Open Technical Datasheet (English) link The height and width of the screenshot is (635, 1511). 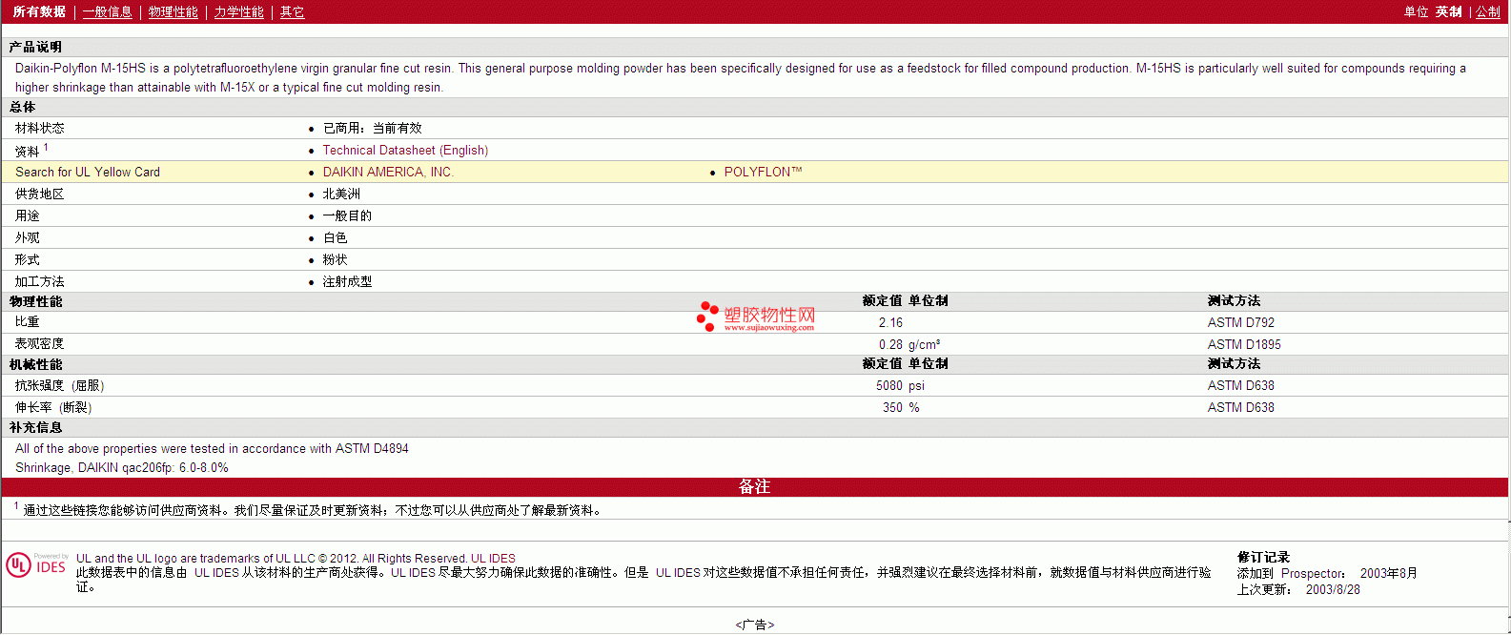(405, 150)
